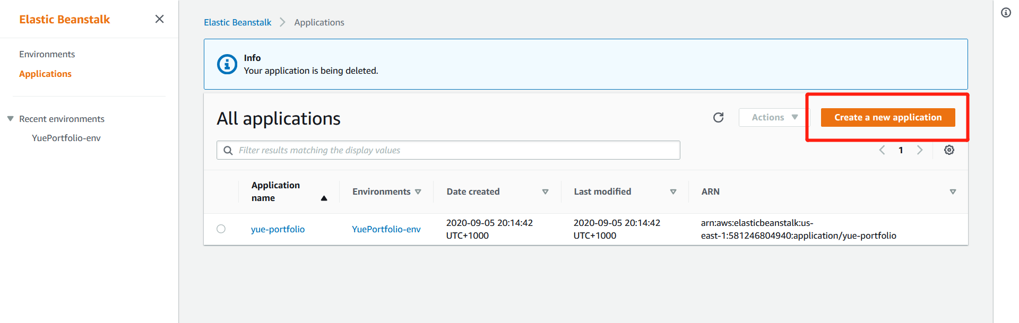Sort by Application name ascending arrow
1019x323 pixels.
click(324, 198)
